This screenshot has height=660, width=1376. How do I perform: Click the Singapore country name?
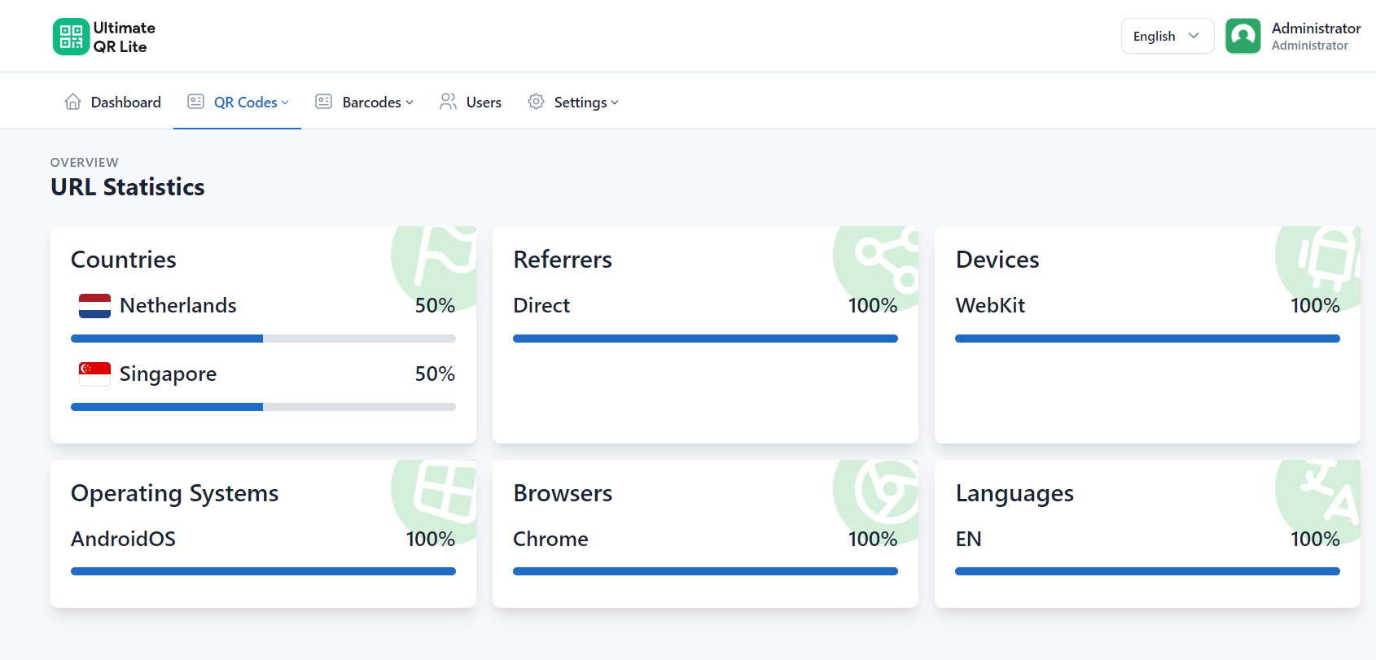click(168, 374)
